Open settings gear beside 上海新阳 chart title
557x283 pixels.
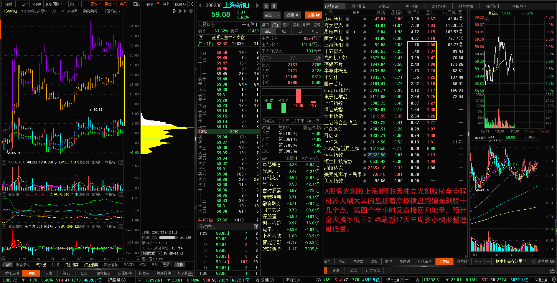pos(54,11)
